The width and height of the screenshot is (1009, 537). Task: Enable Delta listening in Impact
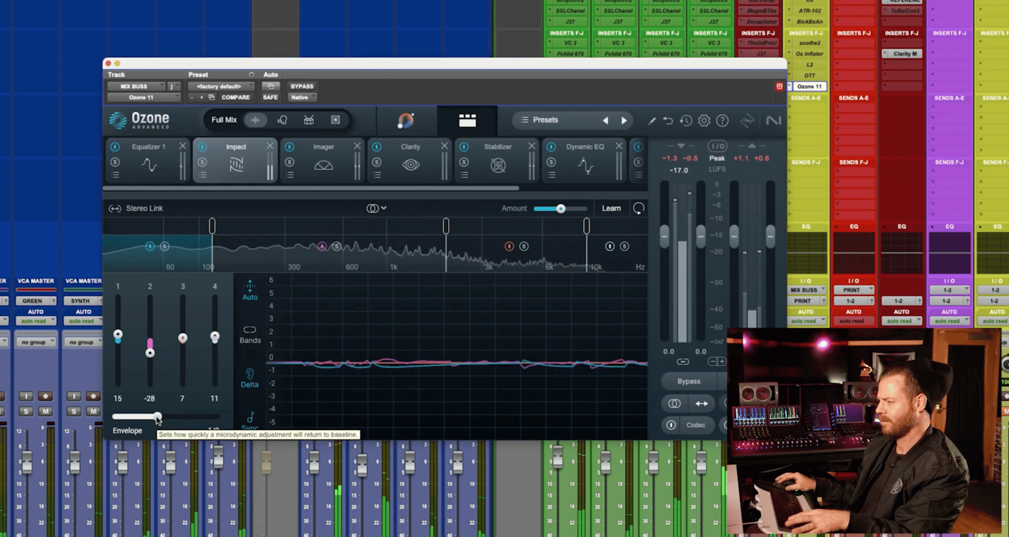tap(250, 378)
